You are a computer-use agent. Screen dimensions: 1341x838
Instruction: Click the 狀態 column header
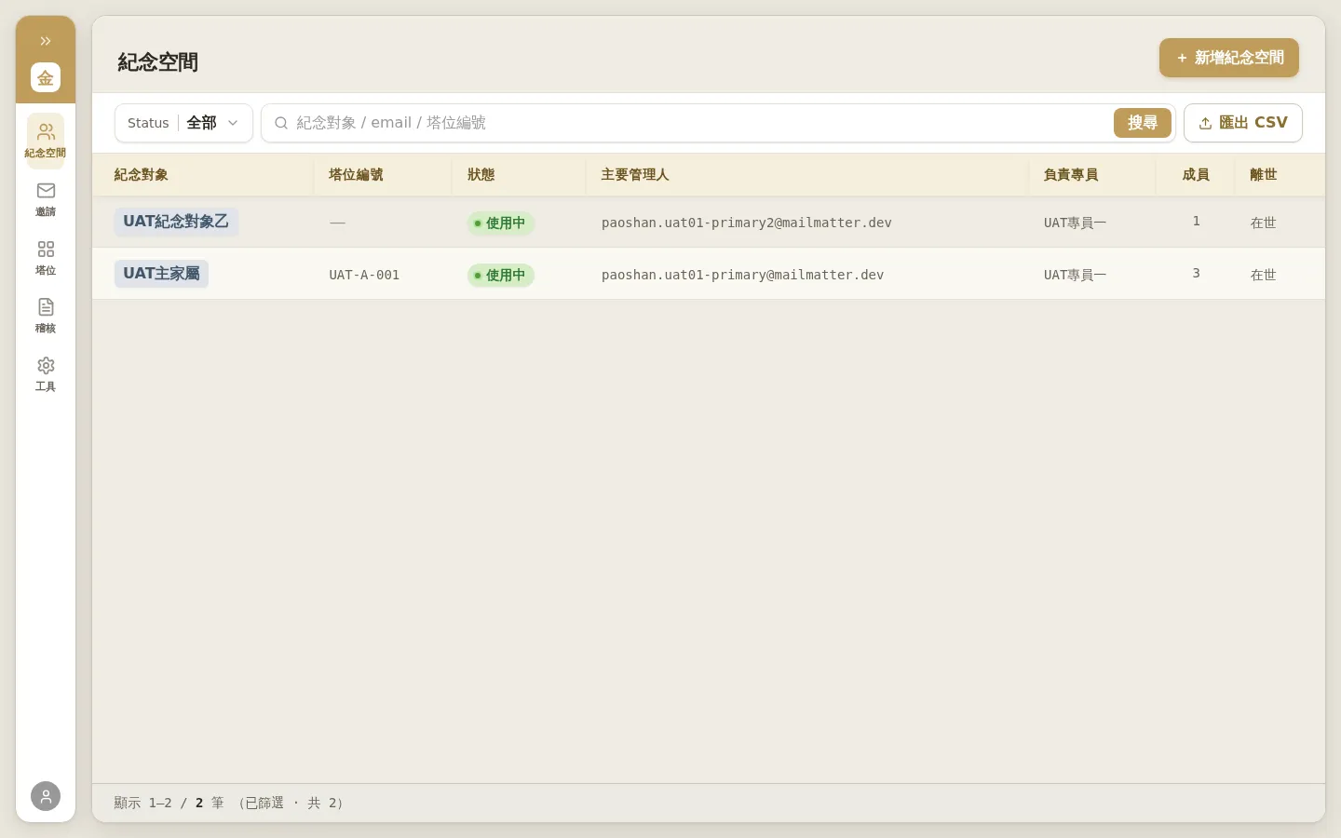click(x=481, y=175)
